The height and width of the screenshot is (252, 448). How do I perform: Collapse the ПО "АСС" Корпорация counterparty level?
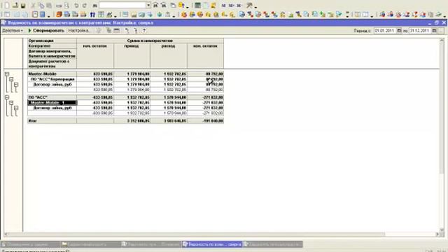tap(11, 79)
